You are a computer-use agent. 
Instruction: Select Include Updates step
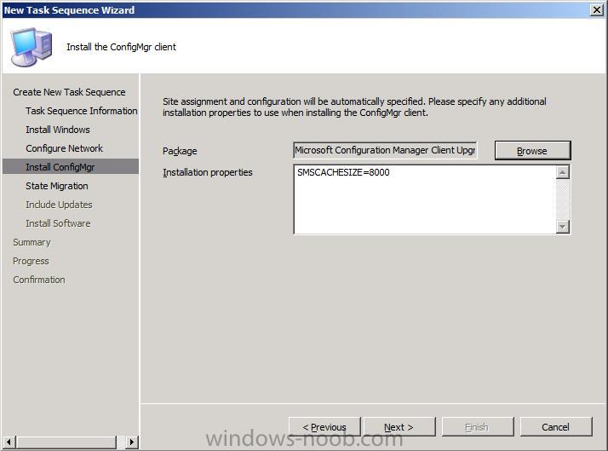(x=59, y=205)
